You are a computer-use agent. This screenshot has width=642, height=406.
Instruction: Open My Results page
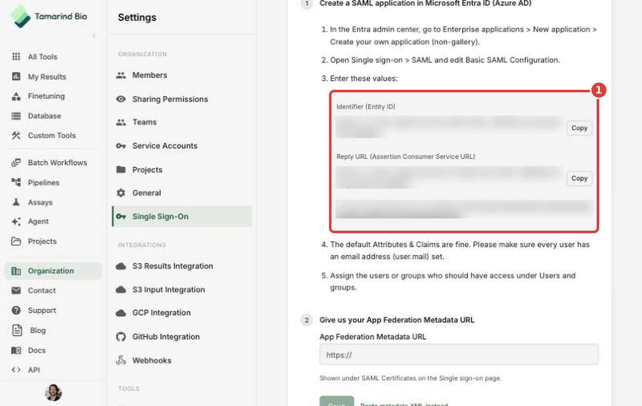47,77
